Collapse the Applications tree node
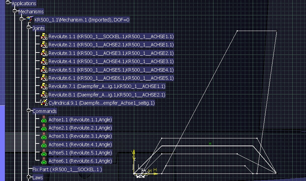Screen dimensions: 306x181 8,2
